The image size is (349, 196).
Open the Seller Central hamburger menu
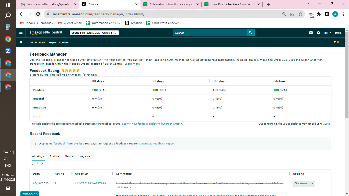point(21,33)
